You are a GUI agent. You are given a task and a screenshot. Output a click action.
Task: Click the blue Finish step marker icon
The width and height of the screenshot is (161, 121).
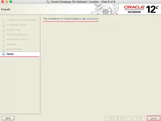(x=4, y=54)
